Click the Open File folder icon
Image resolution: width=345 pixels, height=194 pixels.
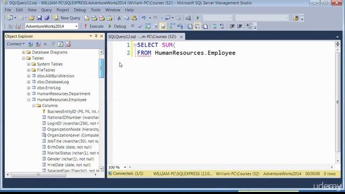32,18
